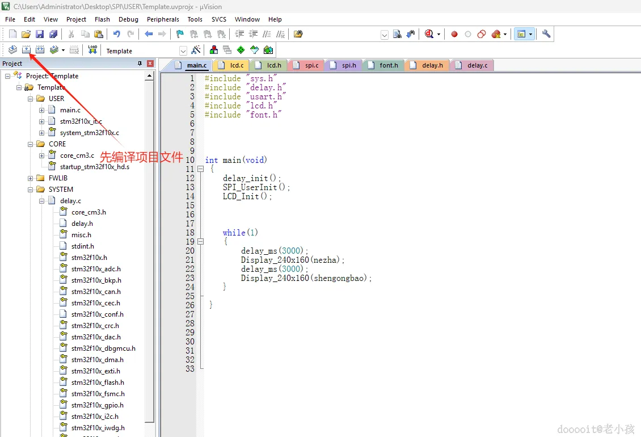Insert a breakpoint with red dot icon
Viewport: 641px width, 437px height.
(454, 34)
